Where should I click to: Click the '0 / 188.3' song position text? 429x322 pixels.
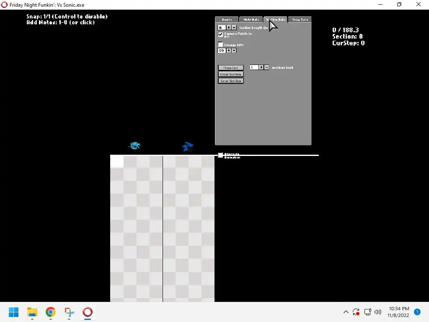[x=345, y=30]
